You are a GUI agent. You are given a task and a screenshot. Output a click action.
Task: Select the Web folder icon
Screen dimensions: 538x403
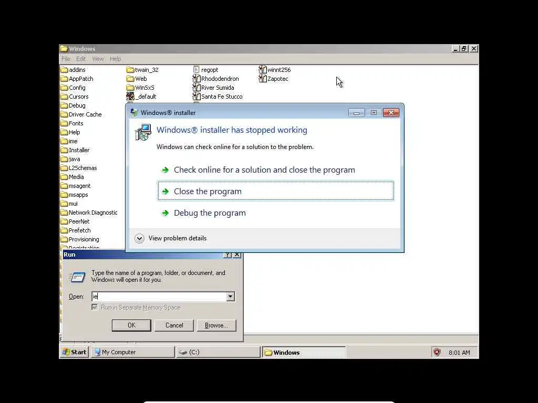tap(130, 79)
